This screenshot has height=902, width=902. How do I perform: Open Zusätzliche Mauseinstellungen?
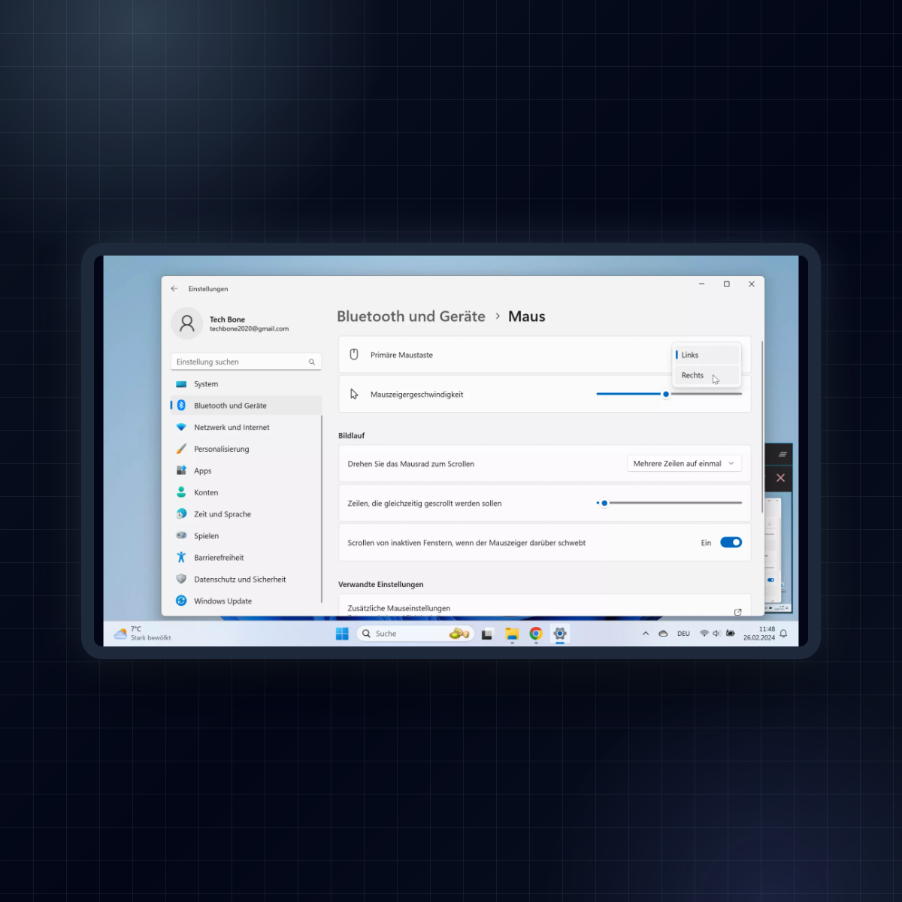pyautogui.click(x=544, y=607)
